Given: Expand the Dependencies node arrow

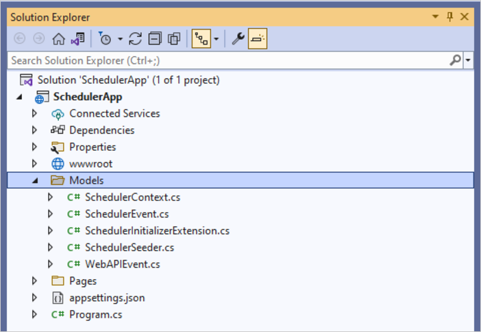Looking at the screenshot, I should pyautogui.click(x=35, y=130).
